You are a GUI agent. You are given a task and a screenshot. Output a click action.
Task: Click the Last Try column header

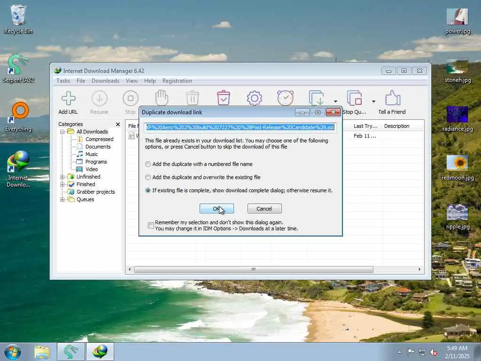point(365,126)
